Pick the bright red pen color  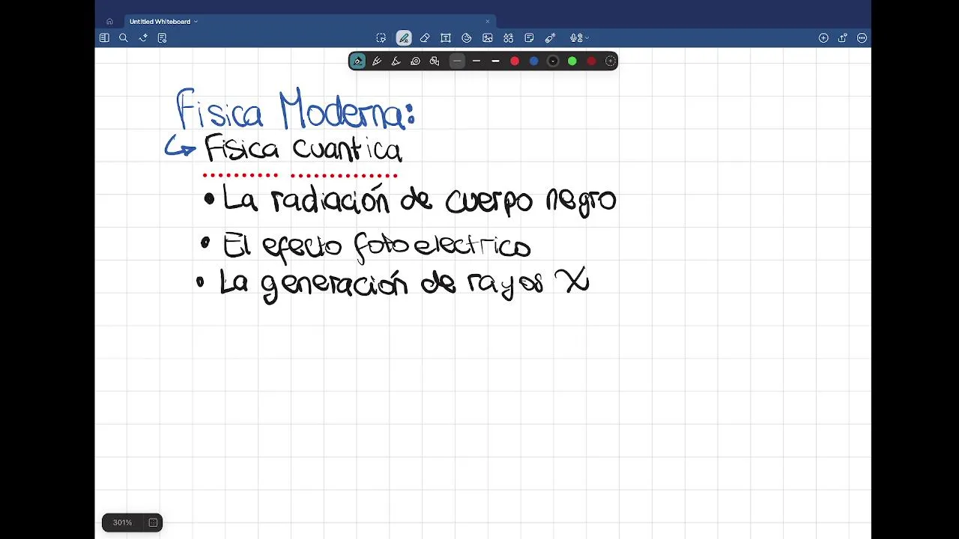point(515,61)
